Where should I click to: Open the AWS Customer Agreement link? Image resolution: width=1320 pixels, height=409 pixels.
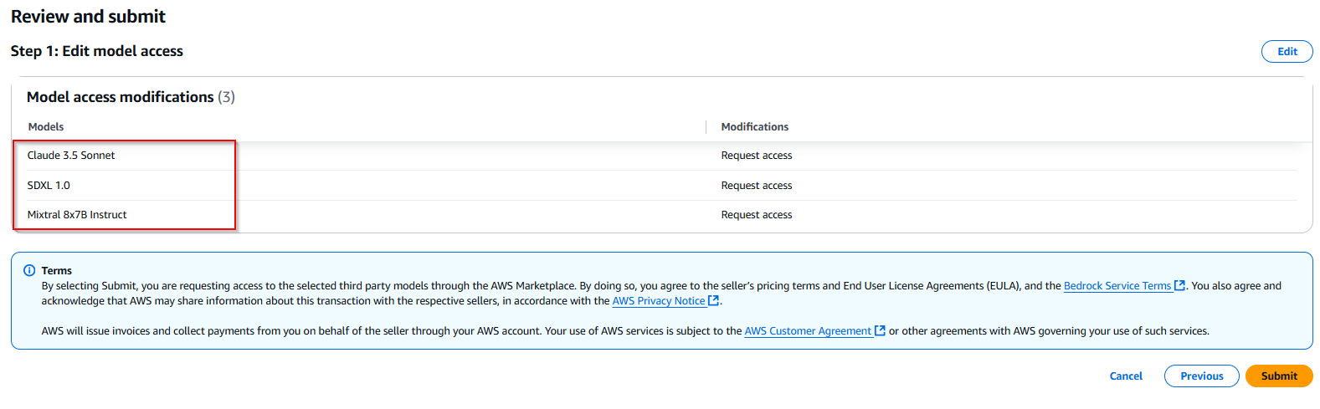pyautogui.click(x=807, y=331)
